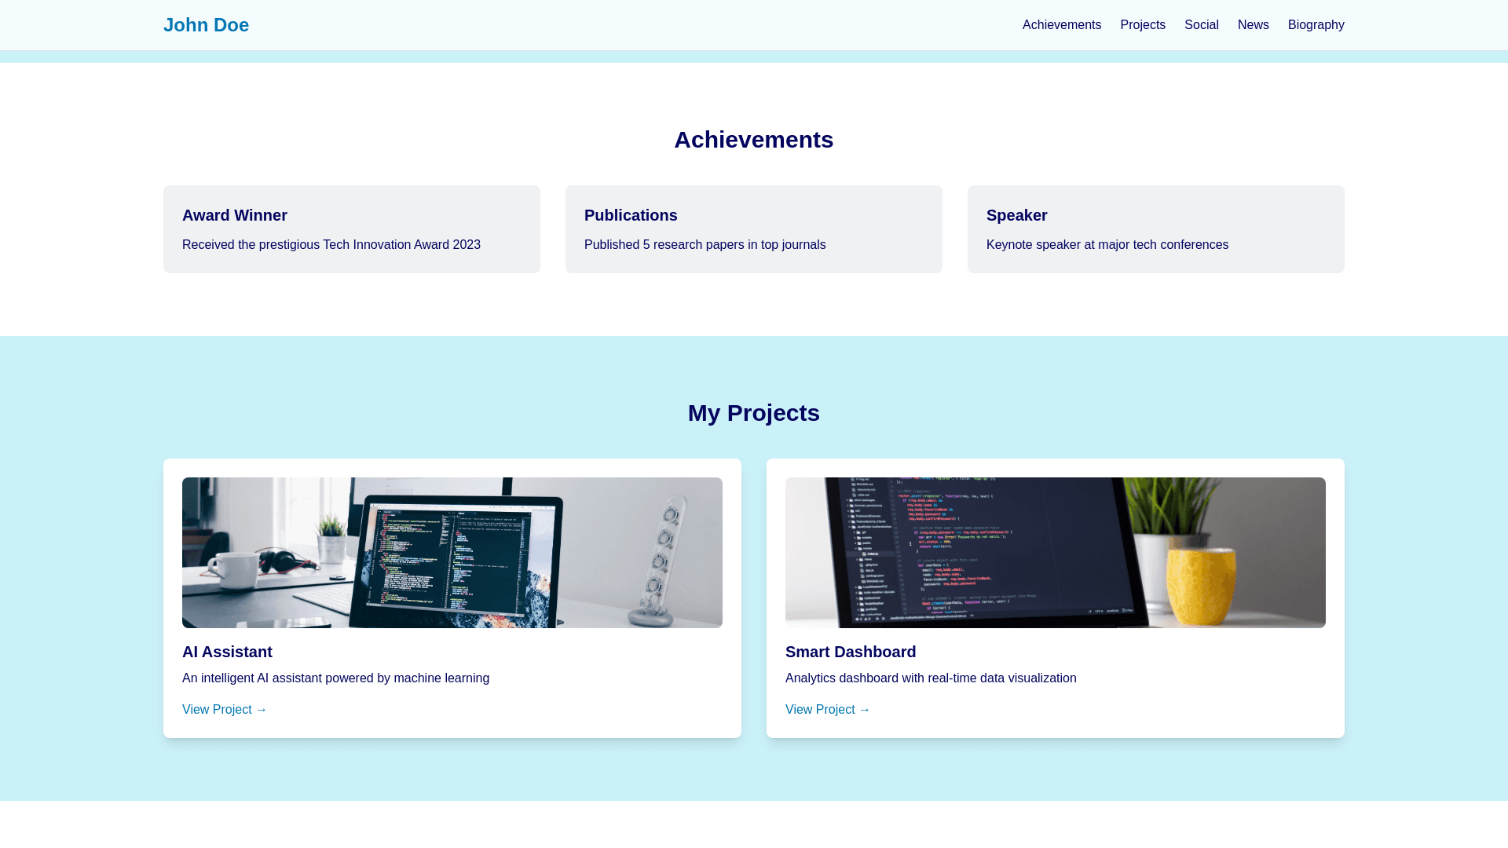1508x848 pixels.
Task: Open the Smart Dashboard code image
Action: (x=1055, y=552)
